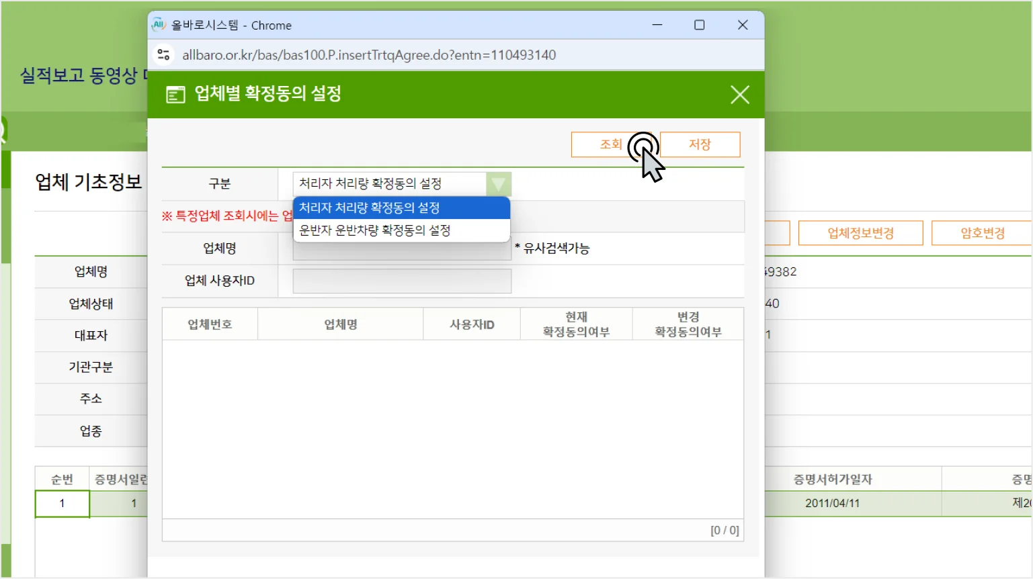The image size is (1033, 579).
Task: Click the 업체정보변경 button
Action: click(860, 233)
